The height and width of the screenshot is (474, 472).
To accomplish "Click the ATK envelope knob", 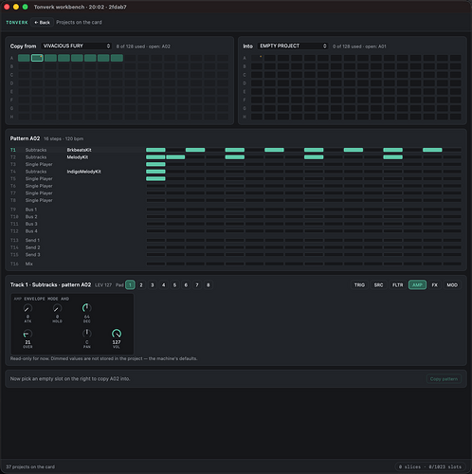I will [x=27, y=308].
